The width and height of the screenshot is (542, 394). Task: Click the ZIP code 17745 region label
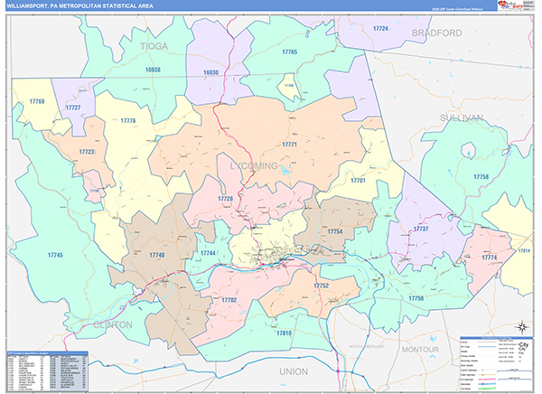coord(55,255)
